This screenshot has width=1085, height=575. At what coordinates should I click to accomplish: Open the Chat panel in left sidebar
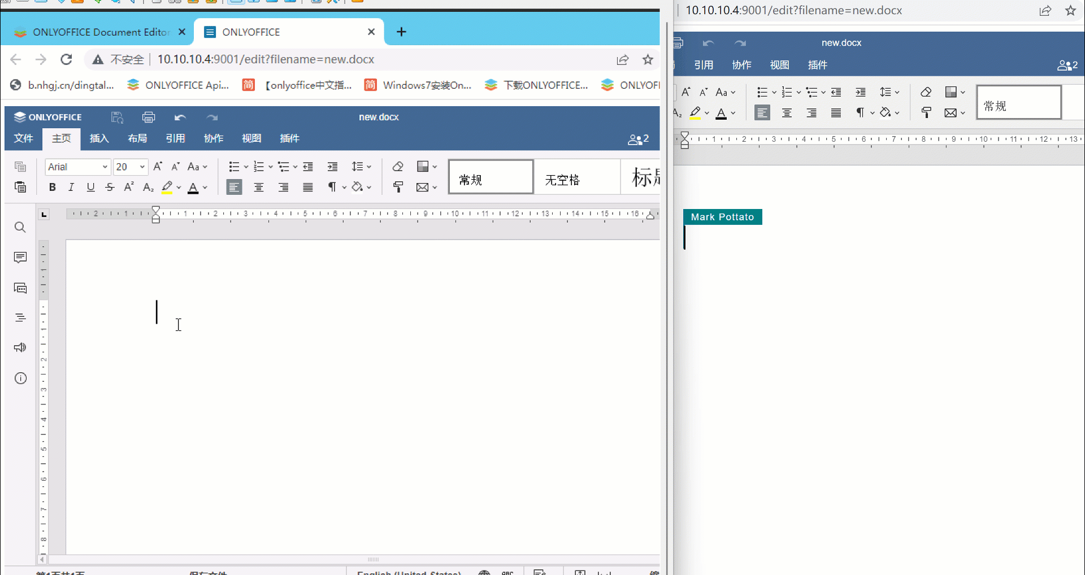click(x=20, y=288)
